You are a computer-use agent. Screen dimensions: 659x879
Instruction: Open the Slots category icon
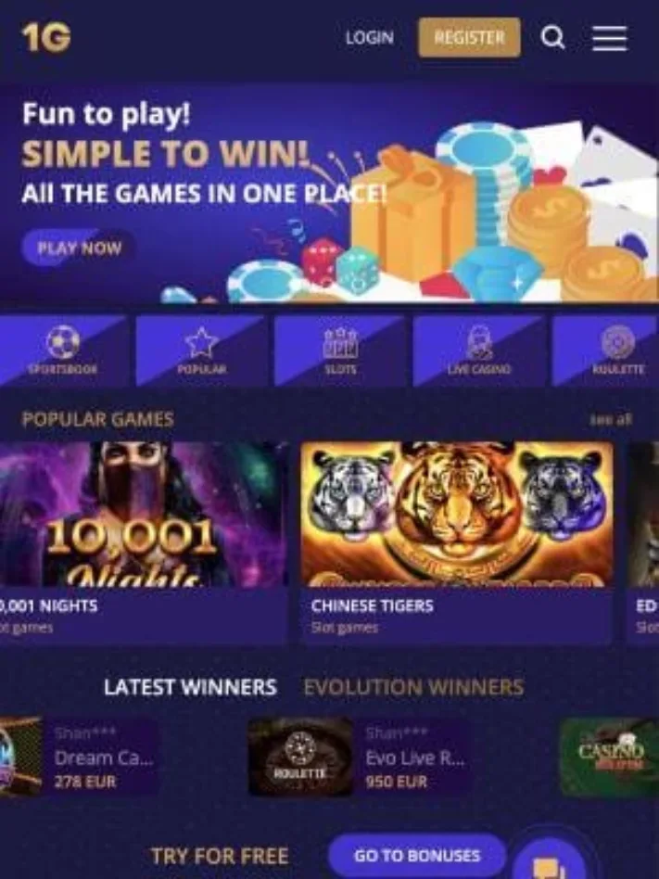(x=340, y=342)
